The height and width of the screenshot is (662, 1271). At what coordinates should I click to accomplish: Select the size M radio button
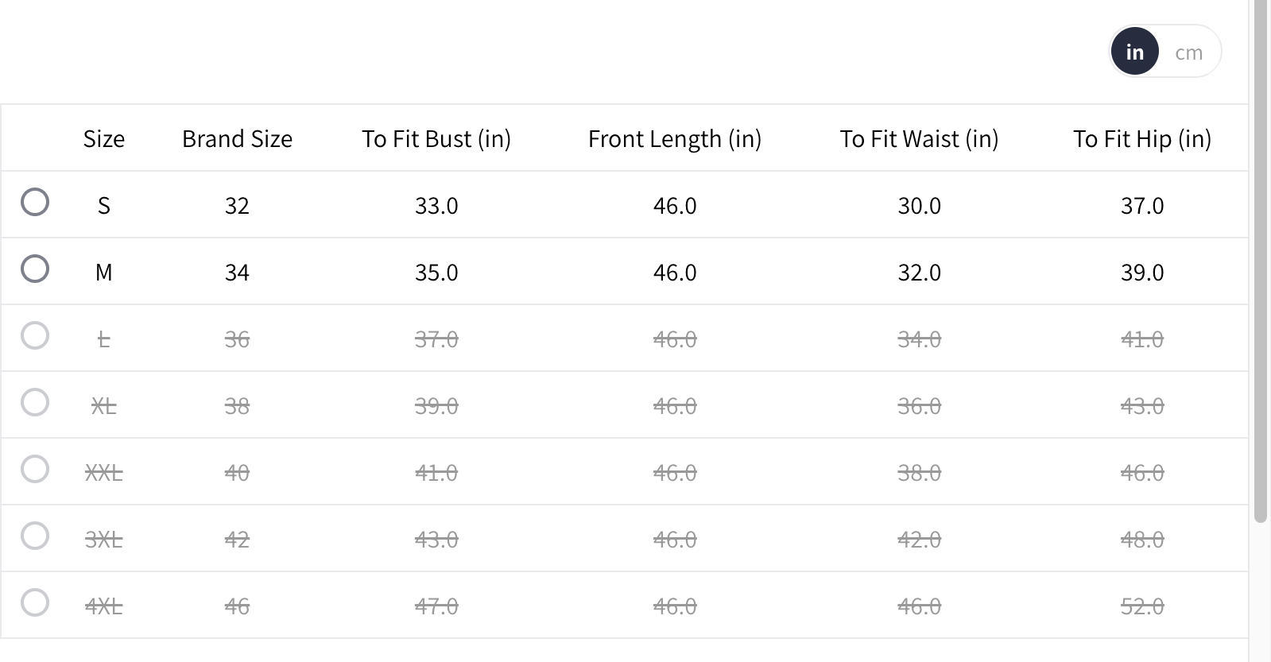pyautogui.click(x=35, y=269)
